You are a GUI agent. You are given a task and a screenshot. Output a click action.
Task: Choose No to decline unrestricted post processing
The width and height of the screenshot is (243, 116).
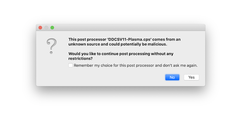tap(172, 77)
